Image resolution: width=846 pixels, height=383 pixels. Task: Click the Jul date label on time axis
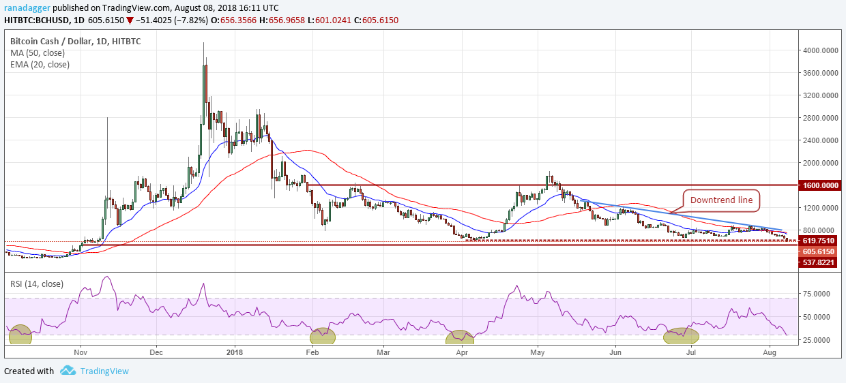coord(691,353)
